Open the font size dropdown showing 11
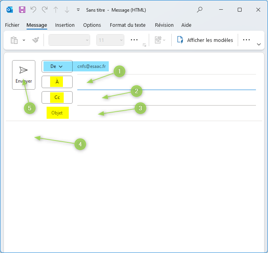The height and width of the screenshot is (253, 268). pyautogui.click(x=110, y=40)
